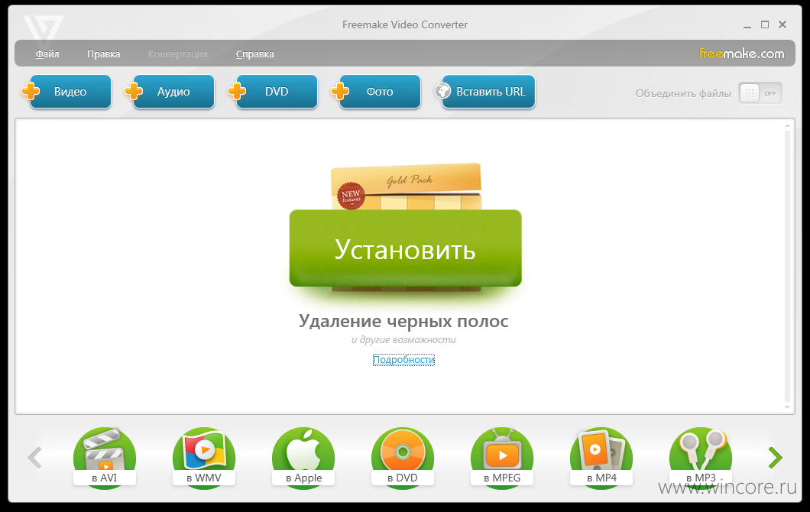Minimize the Freemake Video Converter window
The image size is (810, 512).
pos(747,25)
